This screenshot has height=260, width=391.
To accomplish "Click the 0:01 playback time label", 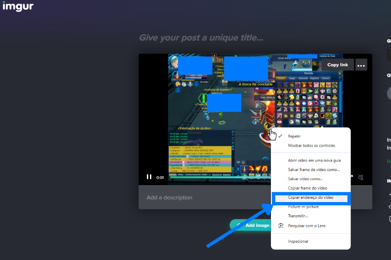I will 160,177.
